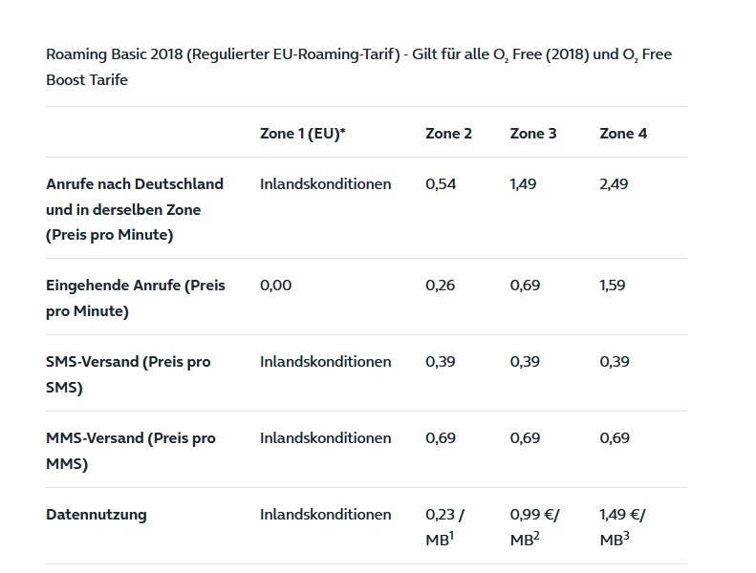
Task: Click the Roaming Basic 2018 table title
Action: 358,67
